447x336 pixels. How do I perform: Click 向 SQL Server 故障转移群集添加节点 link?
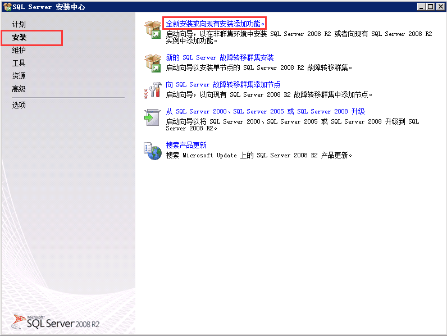223,84
